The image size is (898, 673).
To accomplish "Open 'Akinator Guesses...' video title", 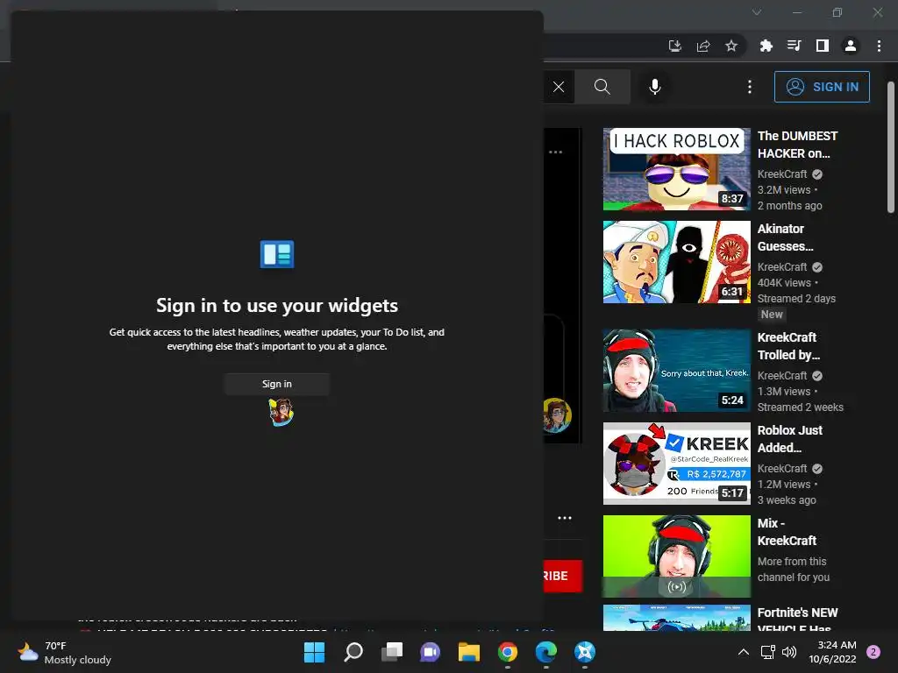I will coord(785,237).
